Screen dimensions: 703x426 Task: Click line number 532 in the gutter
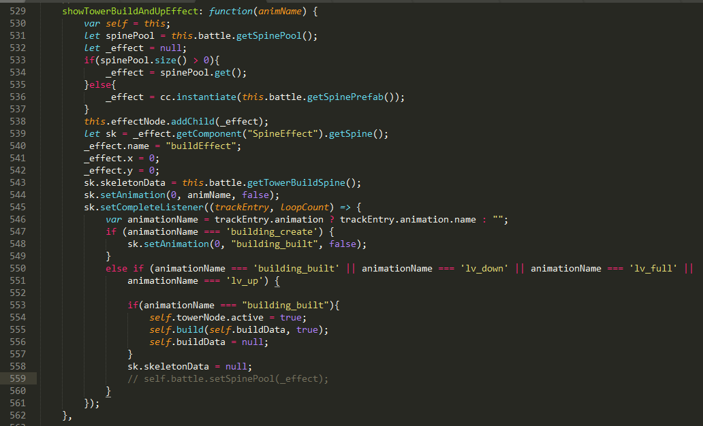(18, 48)
